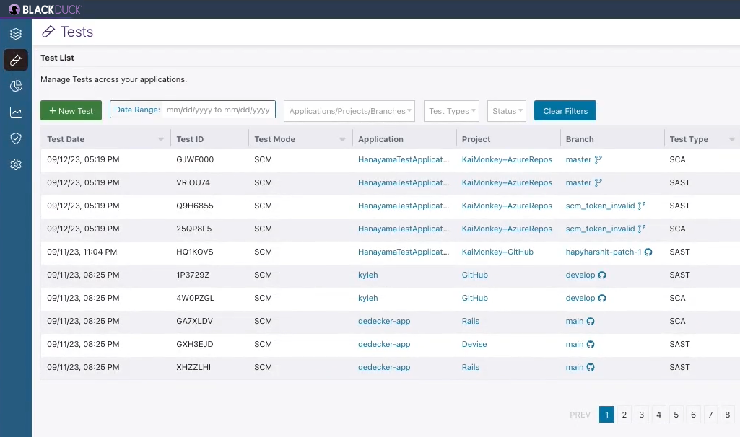Select the Tests icon in sidebar
Image resolution: width=740 pixels, height=437 pixels.
tap(16, 60)
